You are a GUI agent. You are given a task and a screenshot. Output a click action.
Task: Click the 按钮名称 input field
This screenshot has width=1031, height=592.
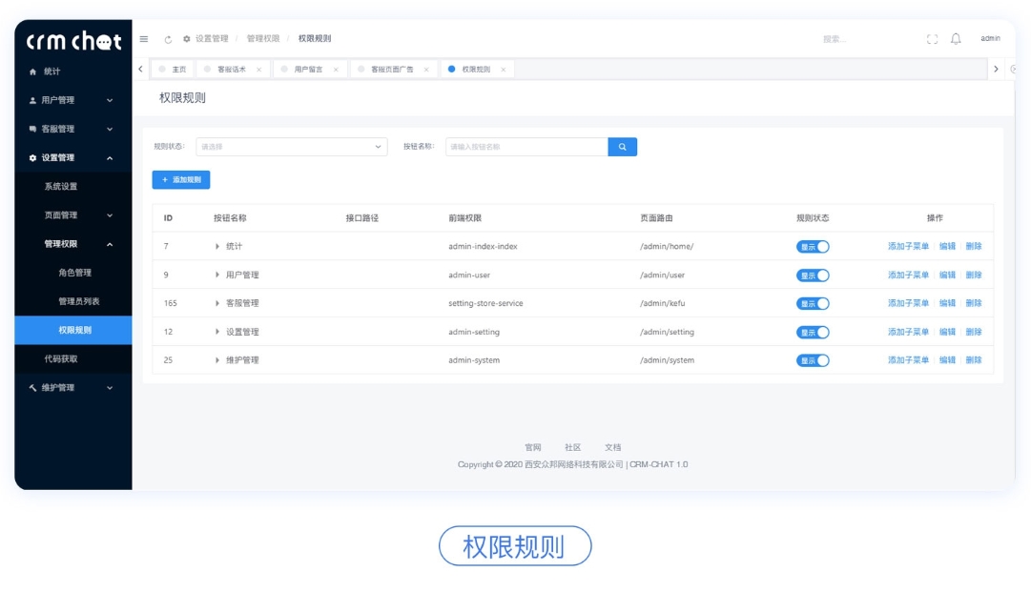click(525, 147)
